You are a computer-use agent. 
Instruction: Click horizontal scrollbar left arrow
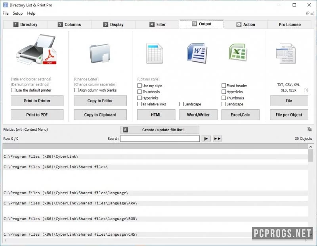(6, 240)
